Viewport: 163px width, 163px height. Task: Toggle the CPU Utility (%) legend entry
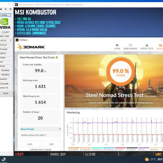pos(132,149)
